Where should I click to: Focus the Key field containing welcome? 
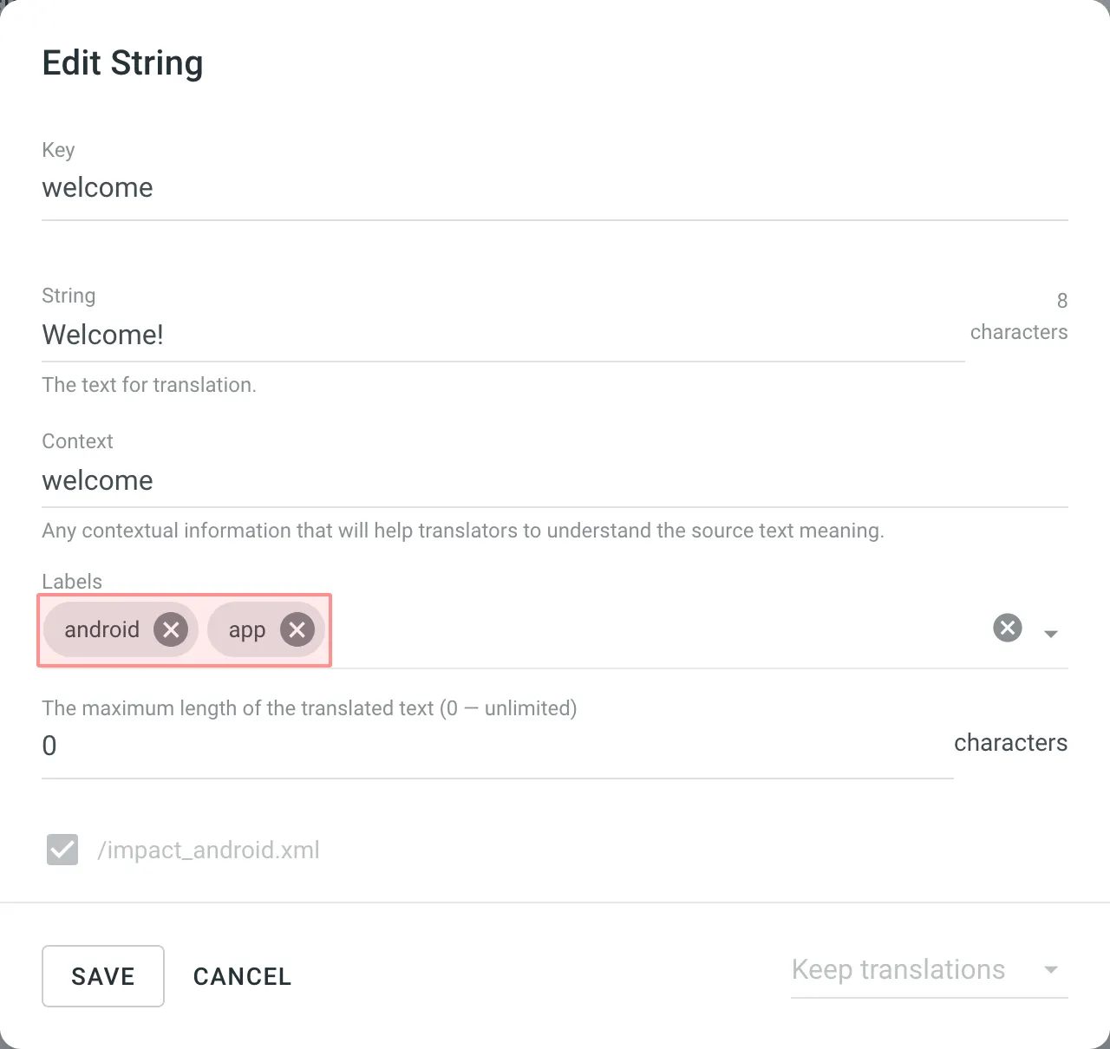553,188
